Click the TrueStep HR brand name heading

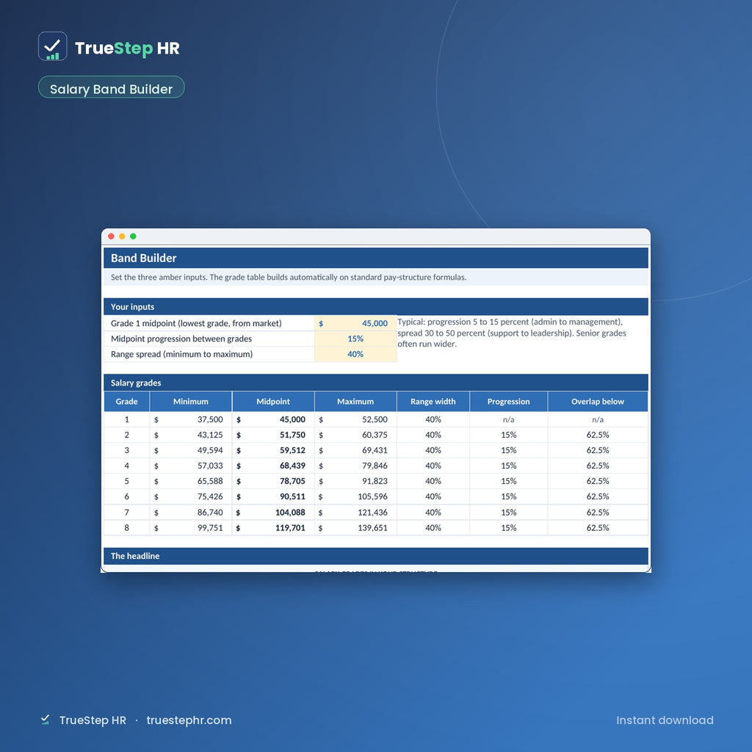coord(127,48)
